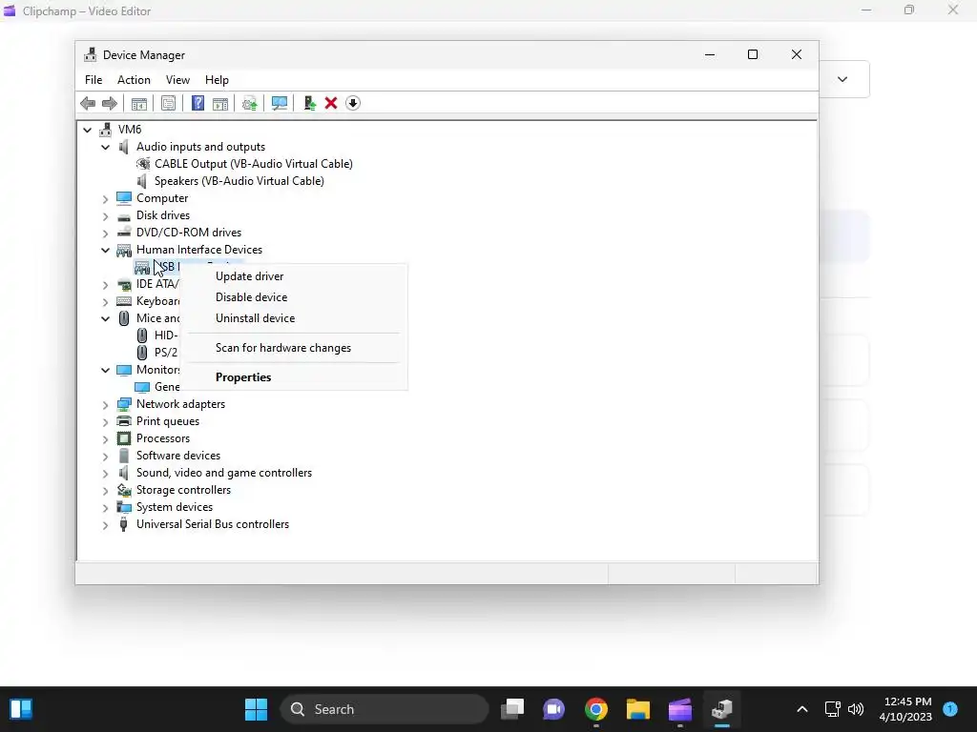Open Properties from the context menu
977x732 pixels.
pyautogui.click(x=243, y=377)
